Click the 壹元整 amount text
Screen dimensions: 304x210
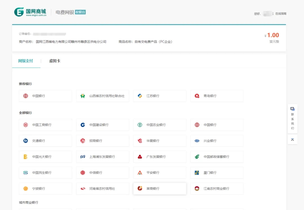point(274,42)
